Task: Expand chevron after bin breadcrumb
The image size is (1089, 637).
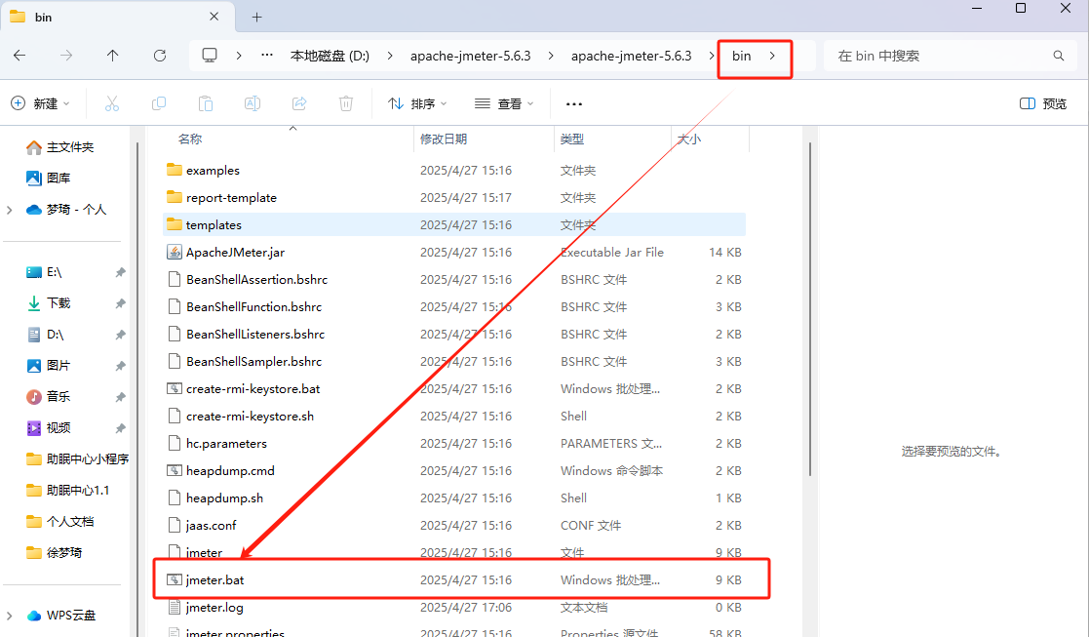Action: [x=772, y=56]
